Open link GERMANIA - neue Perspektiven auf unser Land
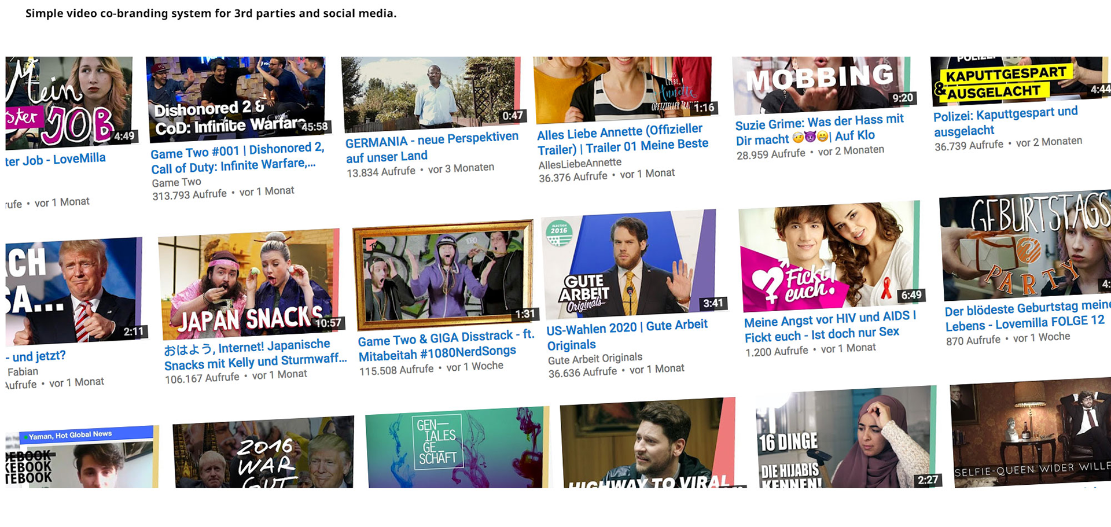Viewport: 1111px width, 527px height. (x=432, y=147)
